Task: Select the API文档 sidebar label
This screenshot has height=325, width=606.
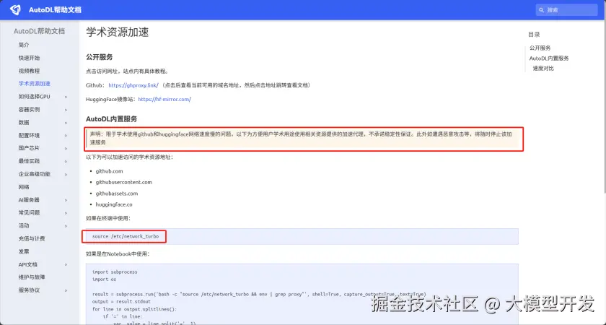Action: [x=28, y=264]
